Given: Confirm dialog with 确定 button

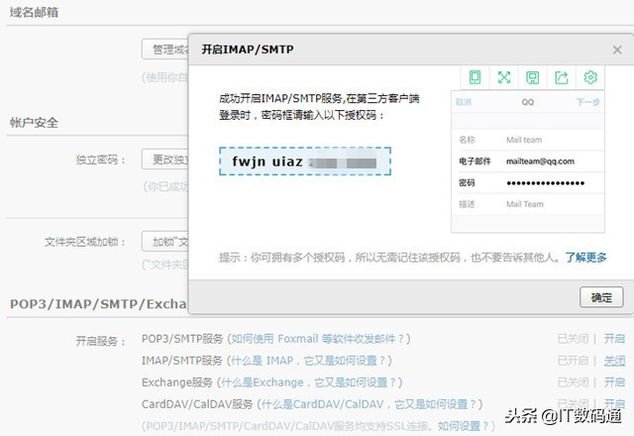Looking at the screenshot, I should tap(601, 297).
